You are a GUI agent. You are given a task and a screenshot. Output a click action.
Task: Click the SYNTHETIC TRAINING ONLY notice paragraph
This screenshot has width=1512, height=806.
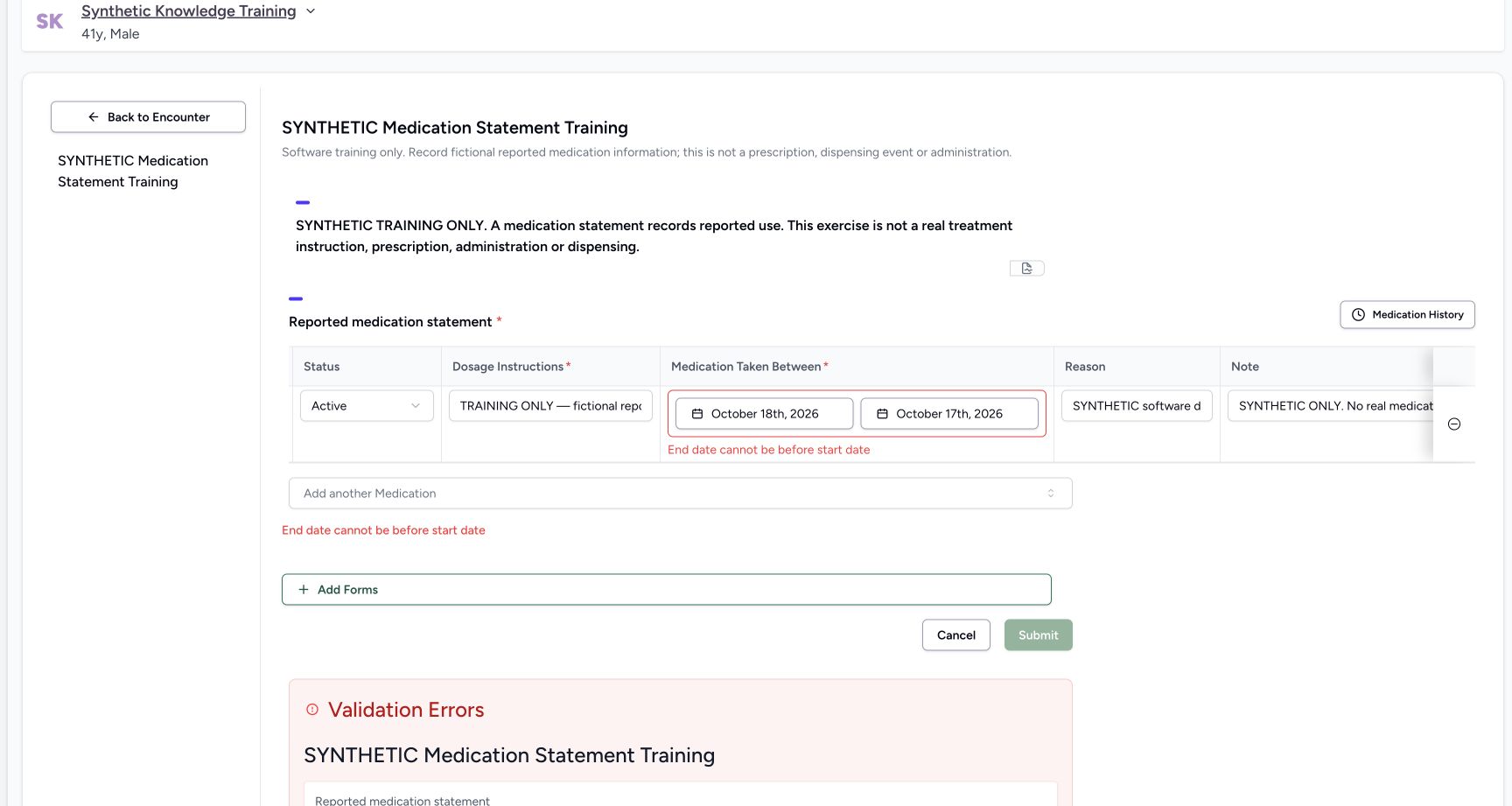654,236
